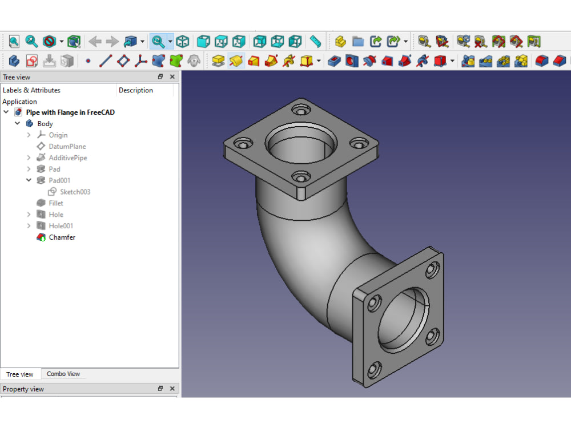This screenshot has height=428, width=571.
Task: Collapse the Pad001 tree item
Action: click(27, 180)
